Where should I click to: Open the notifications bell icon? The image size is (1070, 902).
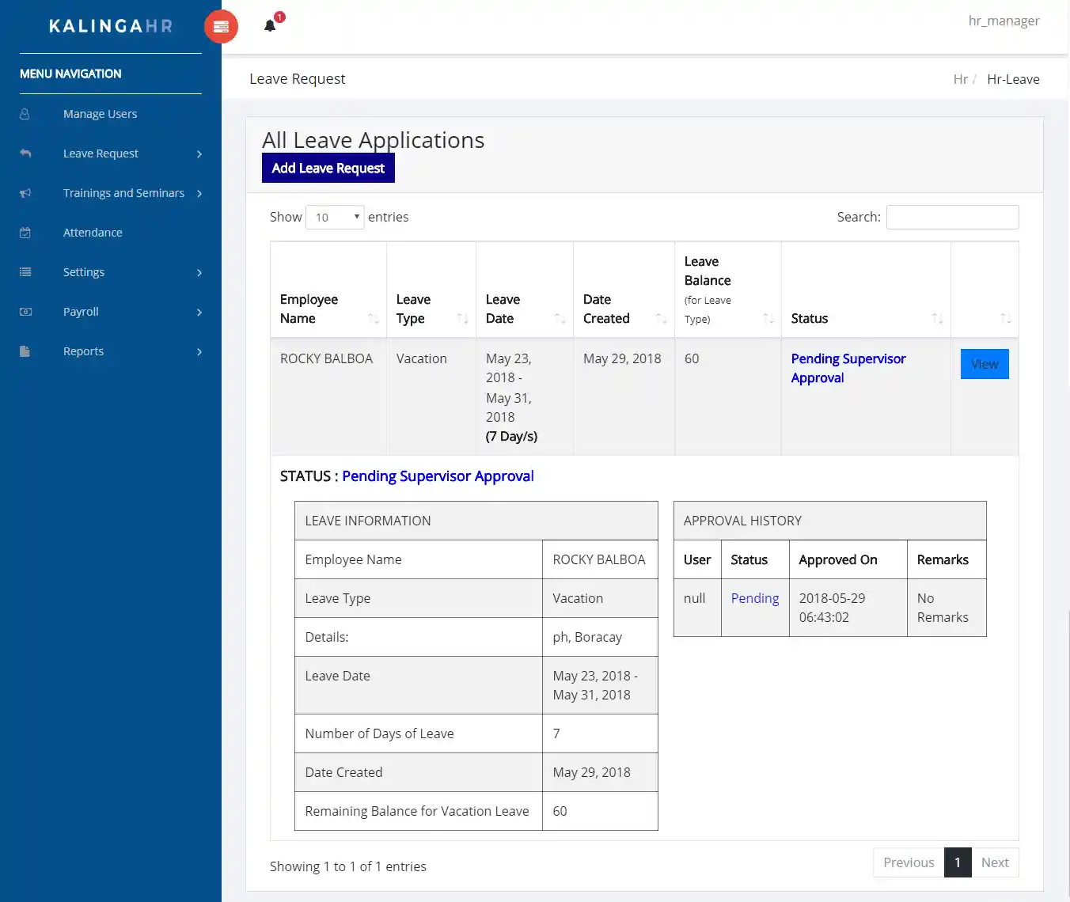[270, 26]
